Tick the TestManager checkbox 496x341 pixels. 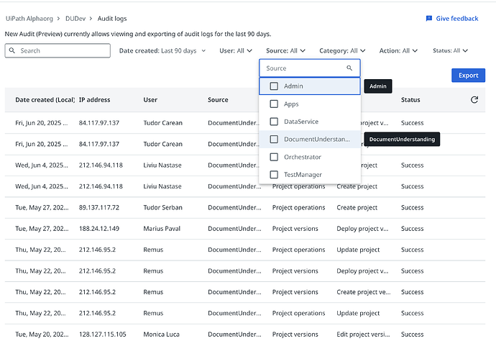click(x=274, y=175)
